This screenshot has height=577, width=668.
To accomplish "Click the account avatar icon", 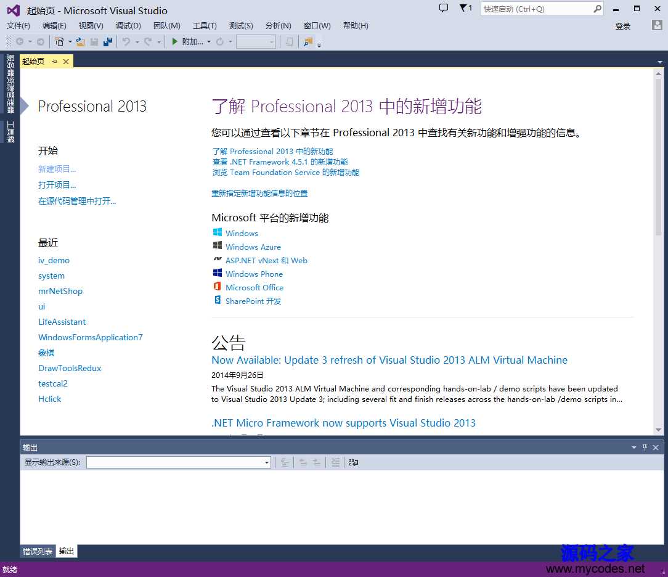I will [657, 25].
